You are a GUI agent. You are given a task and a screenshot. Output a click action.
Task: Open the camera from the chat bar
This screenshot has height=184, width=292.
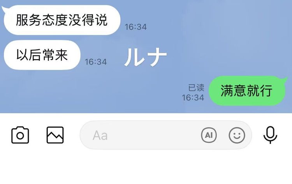(20, 135)
